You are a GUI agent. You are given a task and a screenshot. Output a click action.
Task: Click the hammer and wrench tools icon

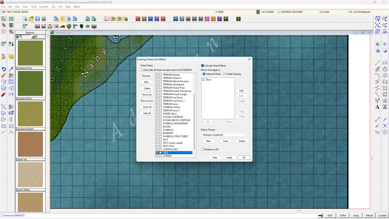pyautogui.click(x=11, y=31)
